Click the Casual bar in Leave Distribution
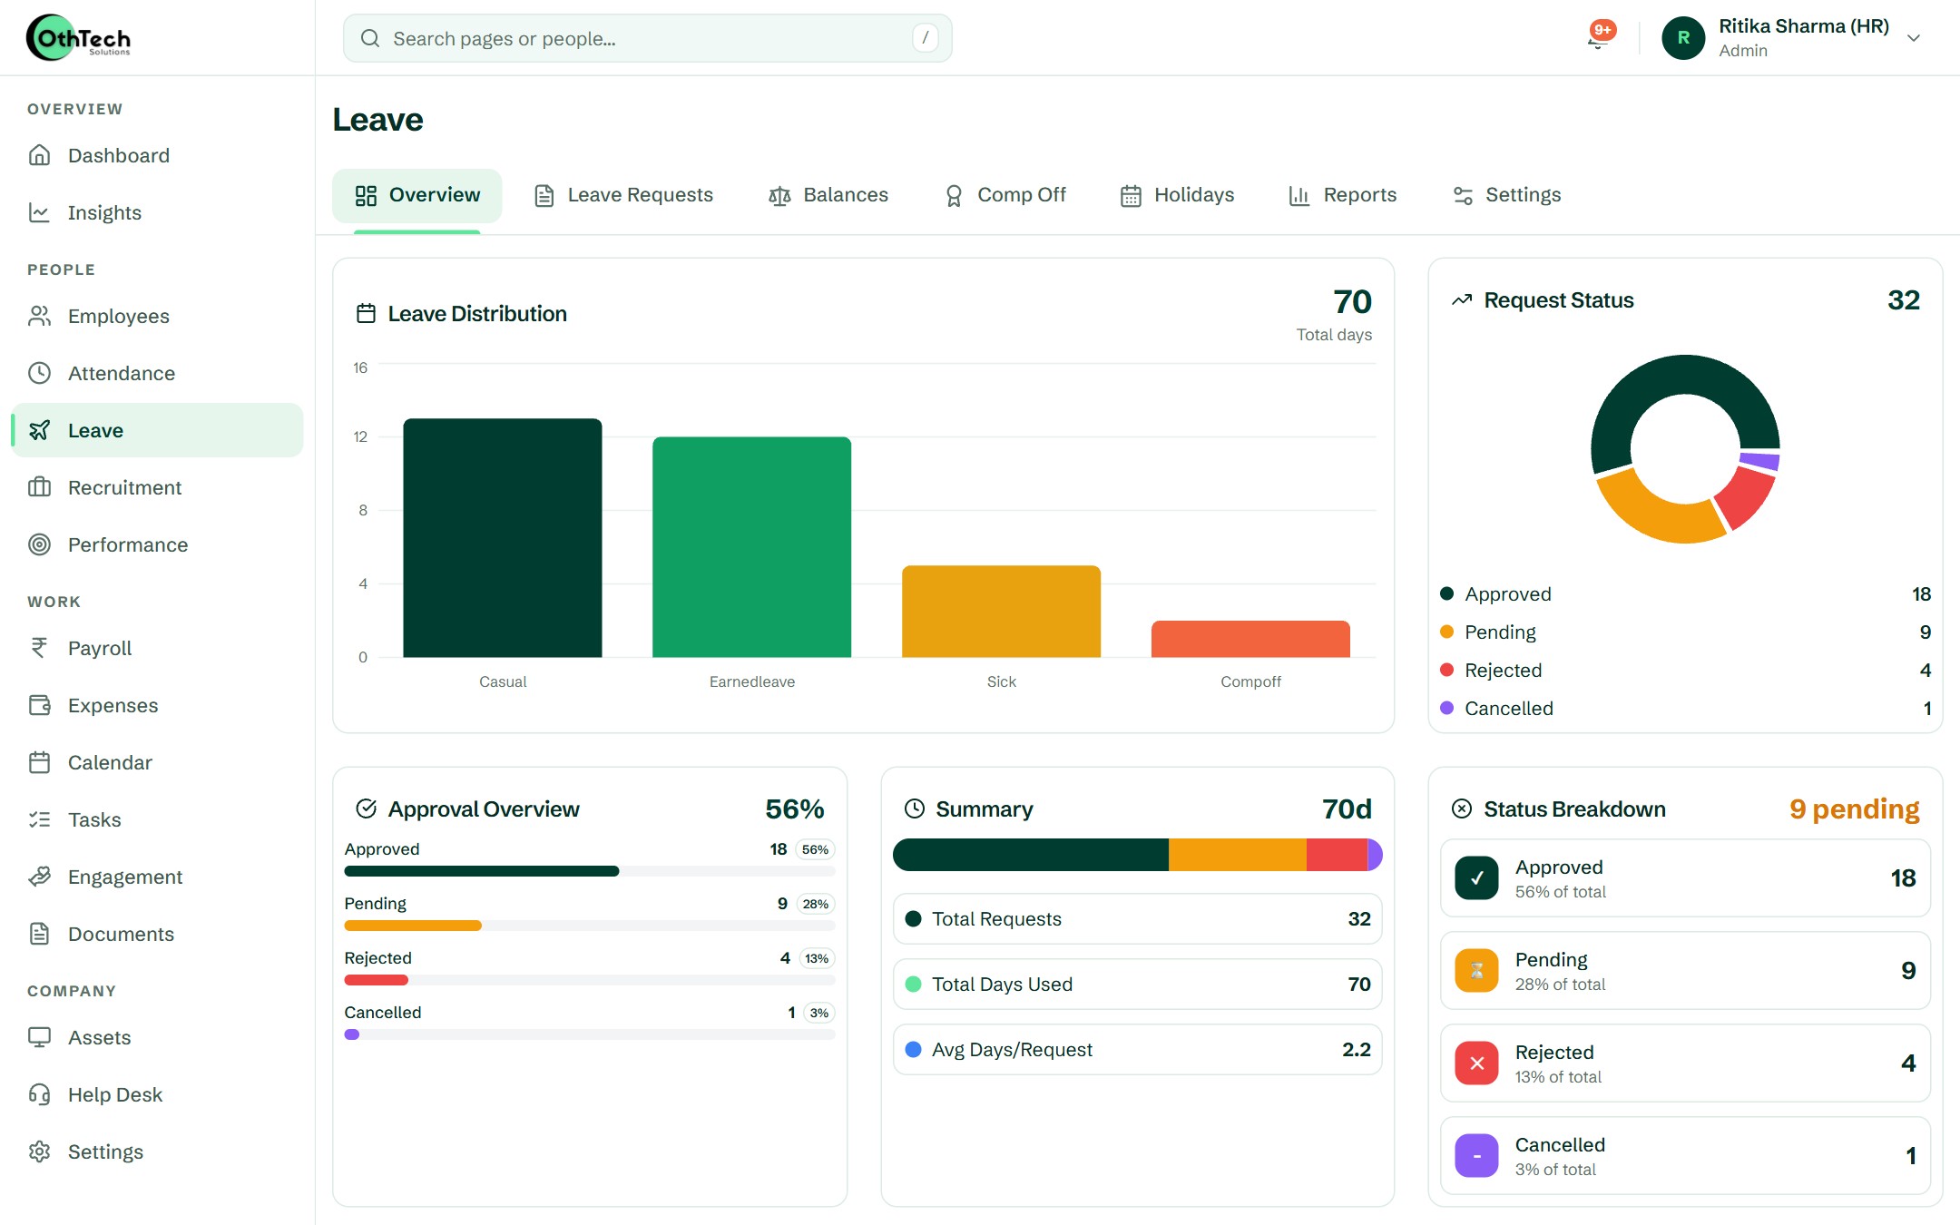This screenshot has height=1225, width=1960. [503, 537]
